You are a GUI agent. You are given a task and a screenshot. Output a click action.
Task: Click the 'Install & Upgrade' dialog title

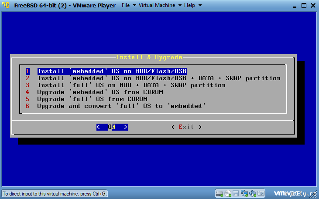click(x=149, y=57)
